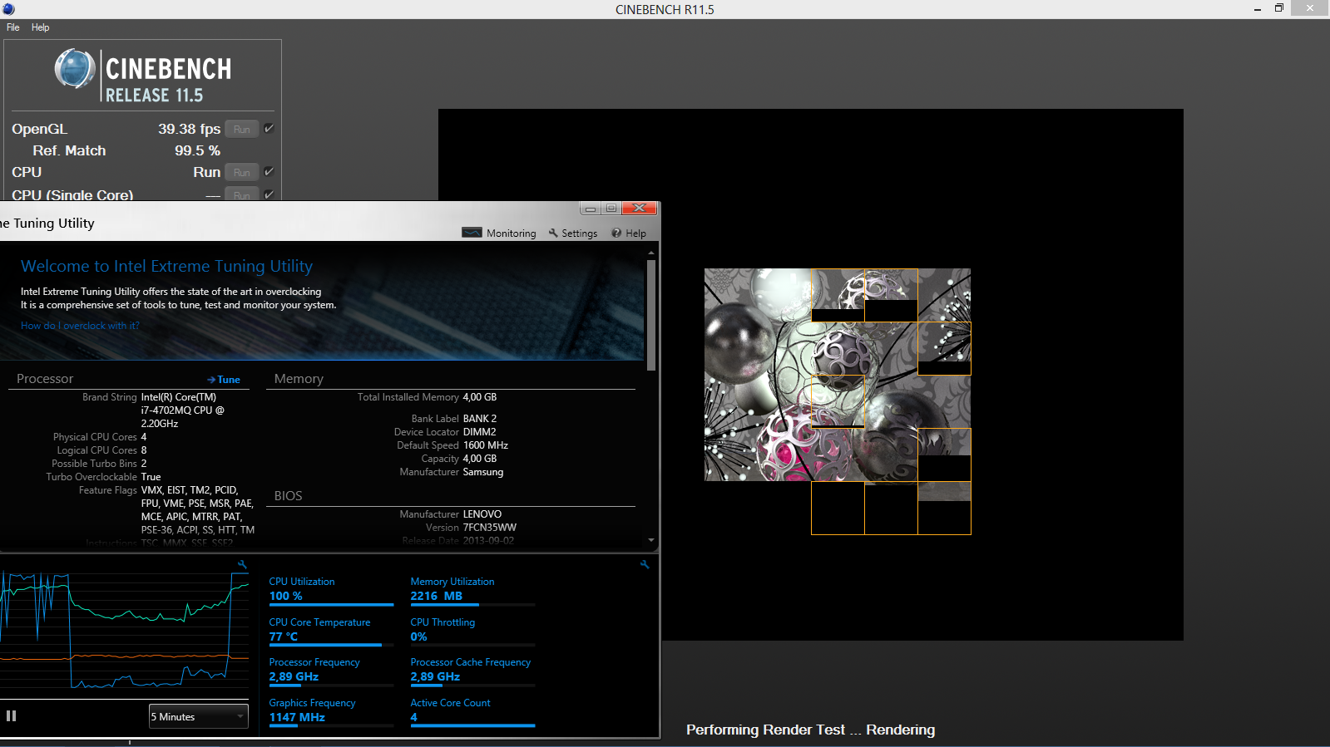The width and height of the screenshot is (1330, 747).
Task: Run the CPU (Single Core) test
Action: coord(242,195)
